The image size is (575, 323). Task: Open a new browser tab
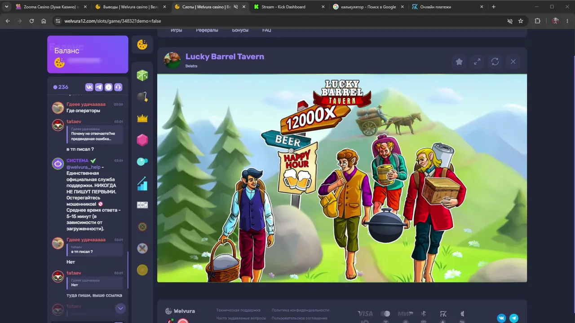pyautogui.click(x=494, y=7)
